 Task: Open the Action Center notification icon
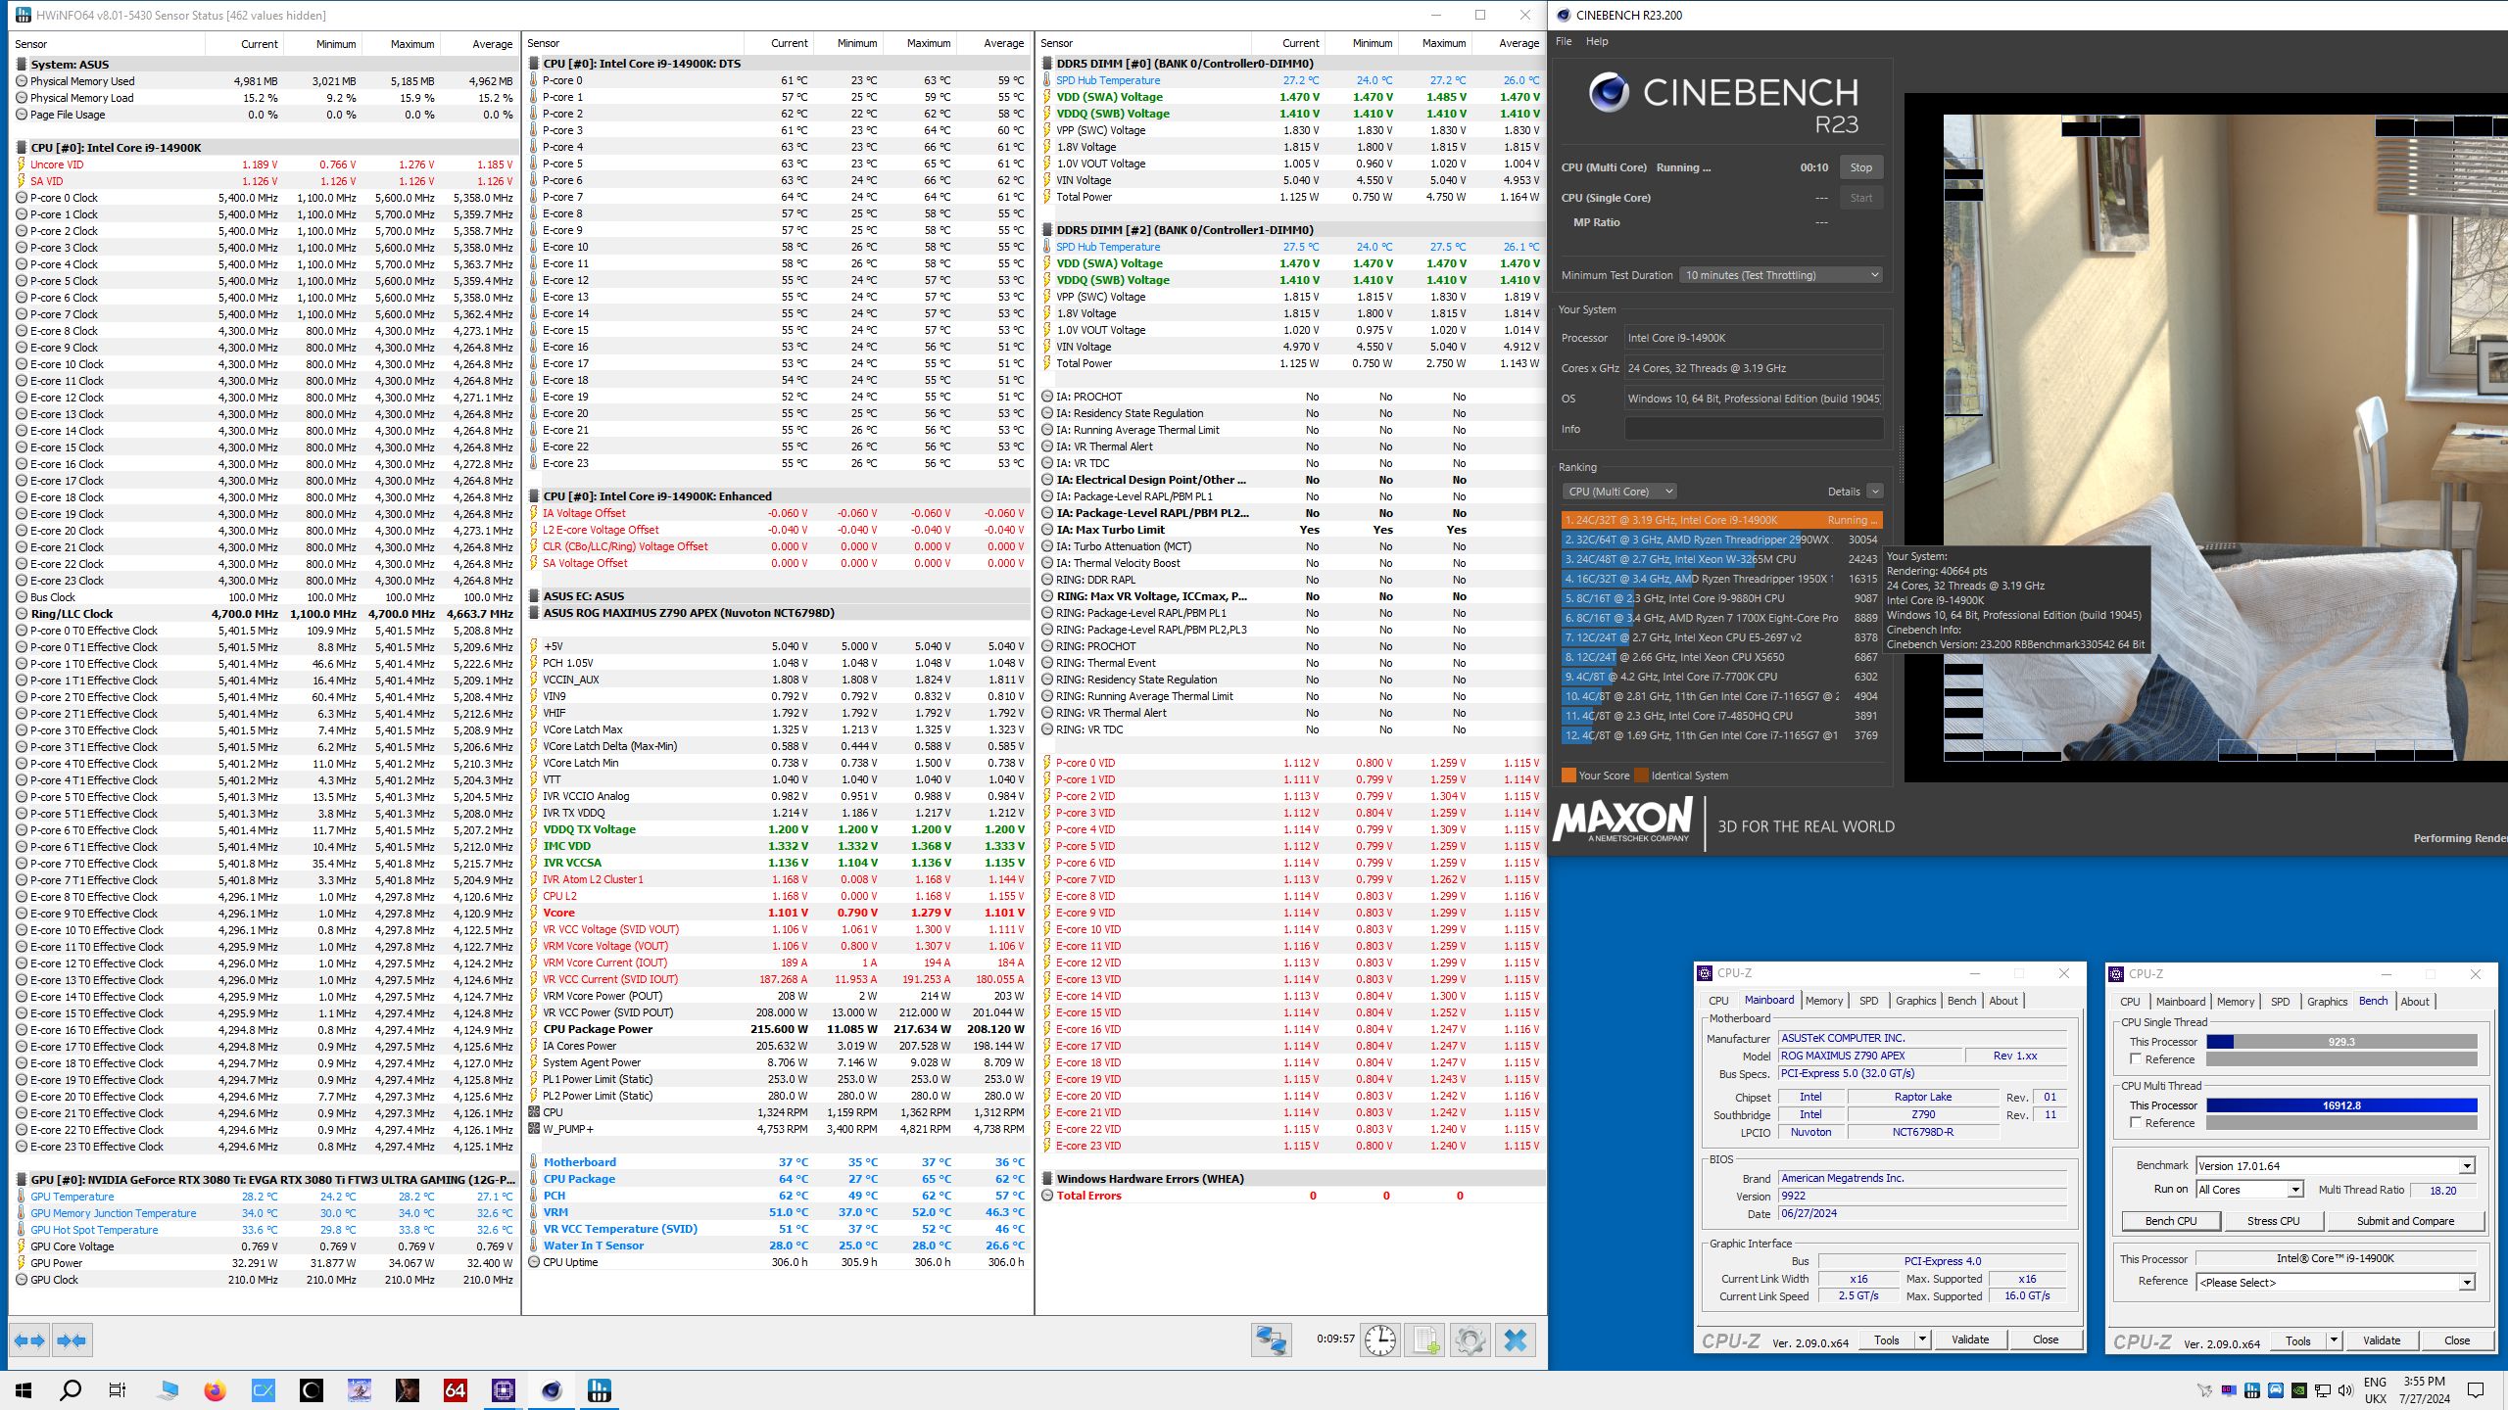tap(2476, 1390)
